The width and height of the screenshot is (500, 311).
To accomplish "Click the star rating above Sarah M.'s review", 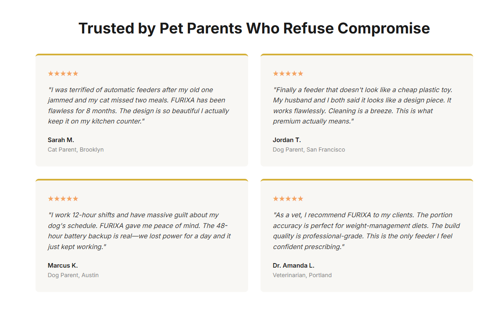I will click(x=63, y=74).
